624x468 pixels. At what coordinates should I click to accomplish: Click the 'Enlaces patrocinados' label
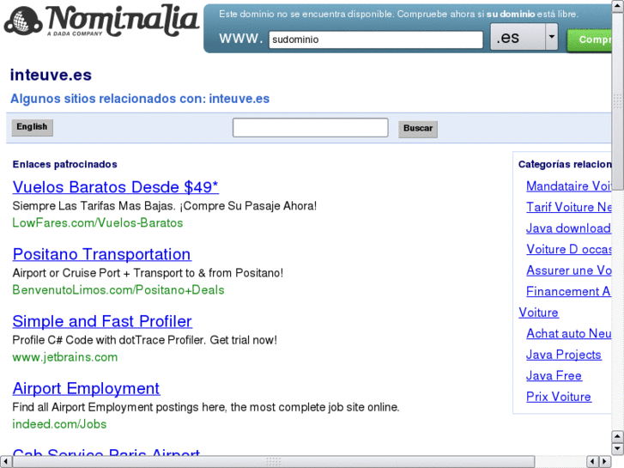[x=65, y=164]
